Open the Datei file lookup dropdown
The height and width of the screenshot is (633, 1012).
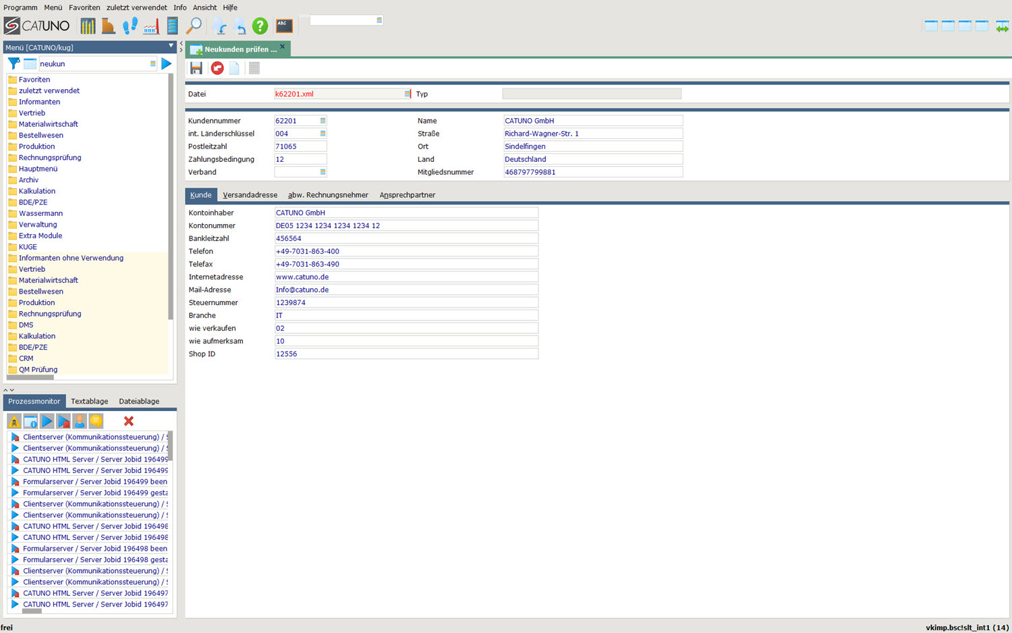coord(407,94)
